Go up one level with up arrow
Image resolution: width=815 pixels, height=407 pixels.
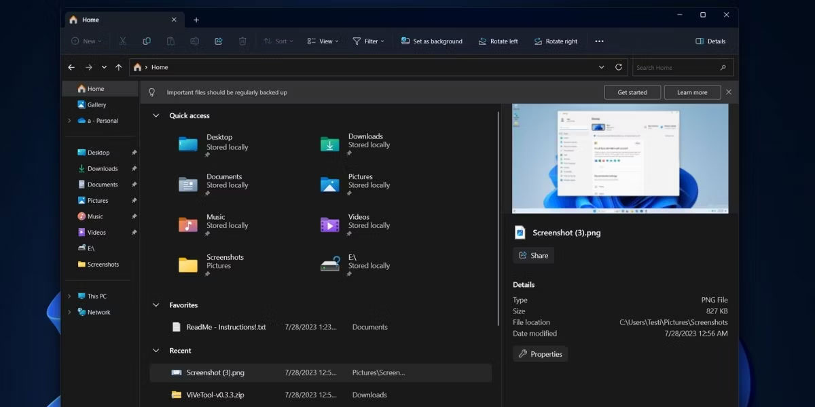[119, 67]
